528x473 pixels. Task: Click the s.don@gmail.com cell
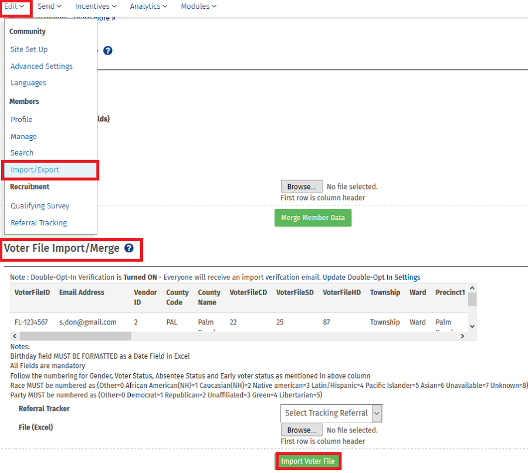pyautogui.click(x=87, y=322)
